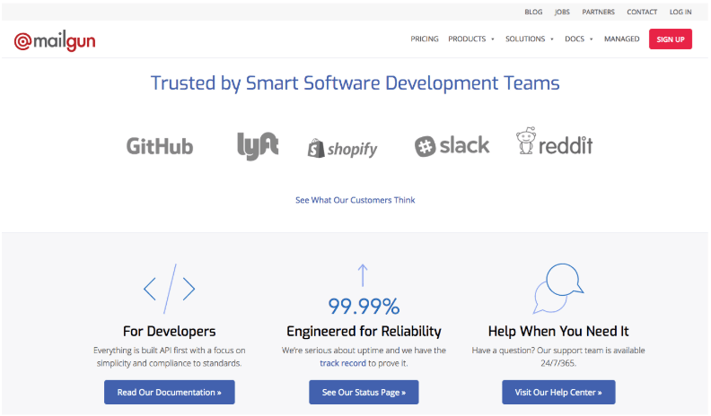Click Read Our Documentation button
This screenshot has width=711, height=416.
pos(169,392)
